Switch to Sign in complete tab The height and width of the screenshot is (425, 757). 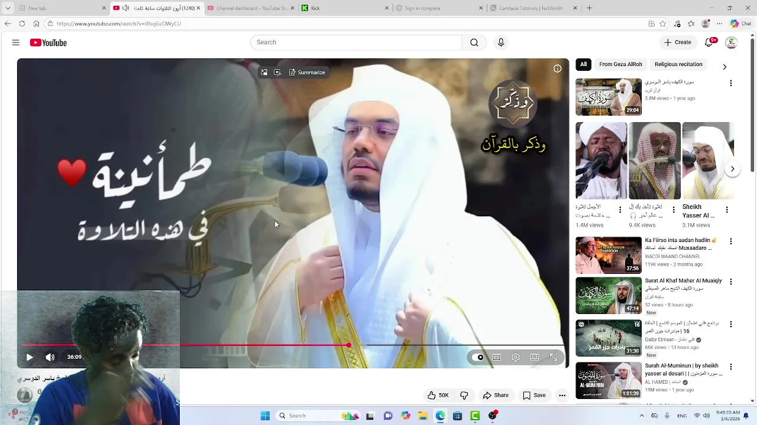(x=438, y=8)
